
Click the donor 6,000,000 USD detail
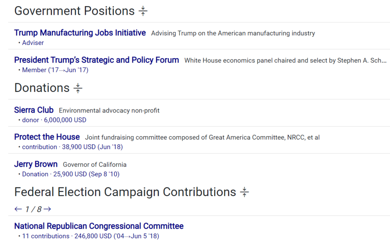click(x=54, y=120)
